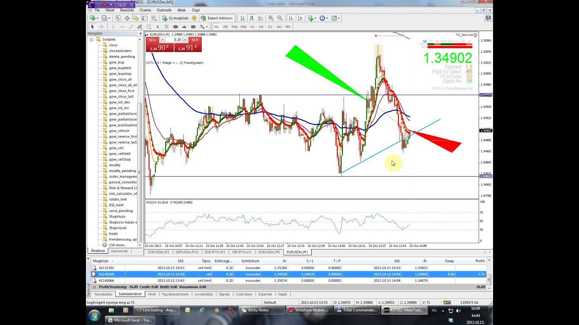
Task: Zoom out on the chart
Action: coord(280,18)
